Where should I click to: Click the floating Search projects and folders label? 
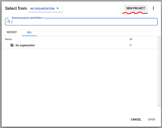27,18
